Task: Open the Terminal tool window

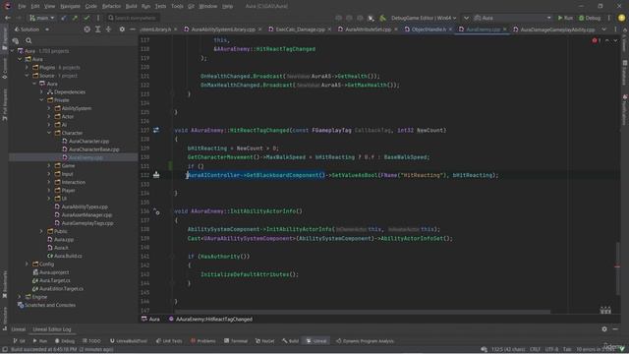Action: click(236, 341)
